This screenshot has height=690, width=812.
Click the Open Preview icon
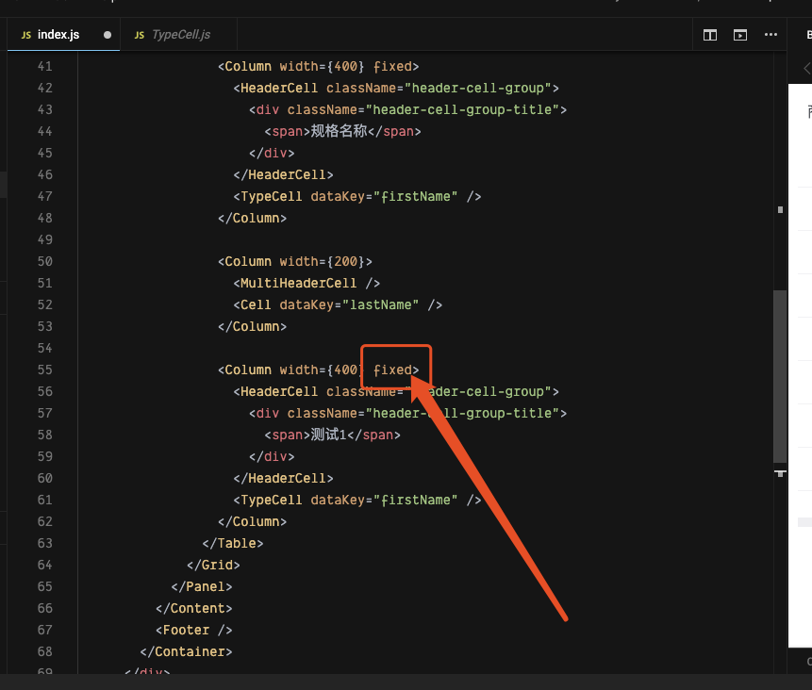[x=739, y=34]
